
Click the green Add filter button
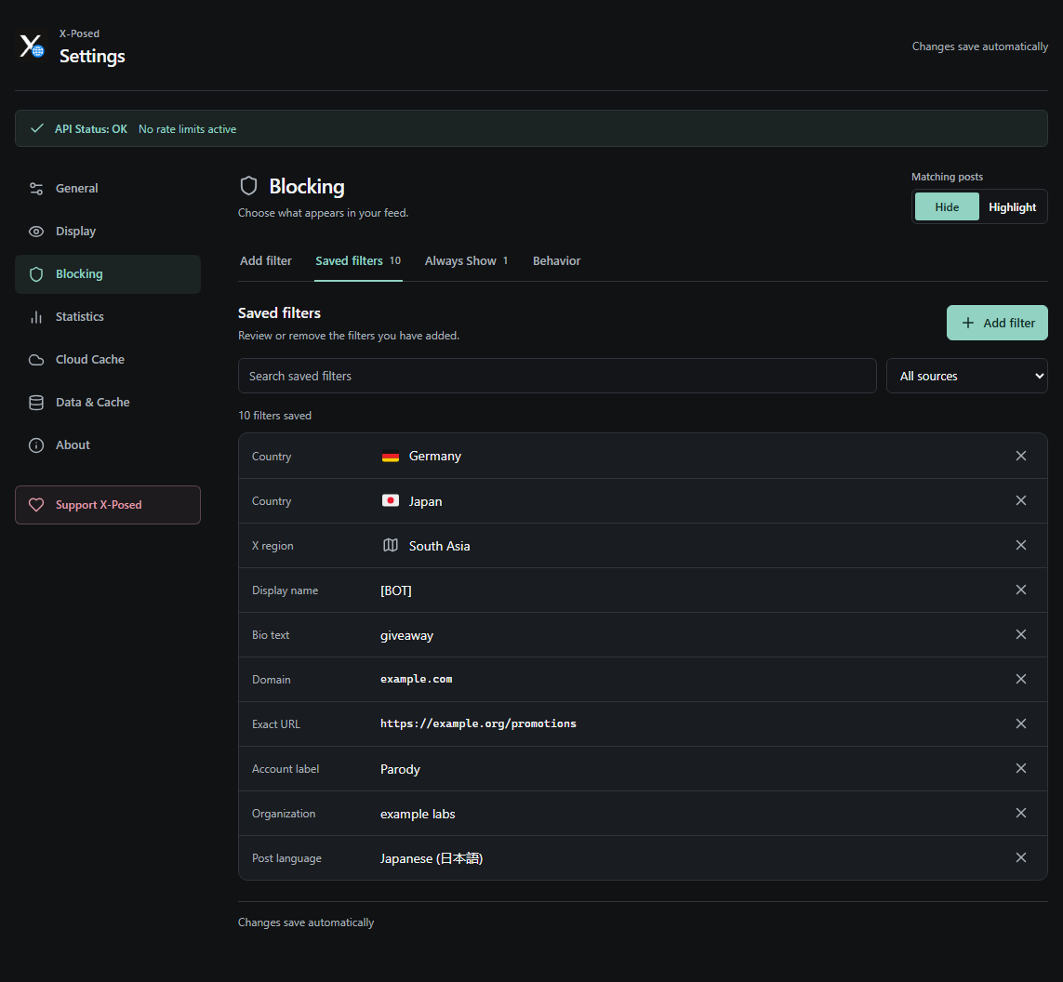point(997,323)
